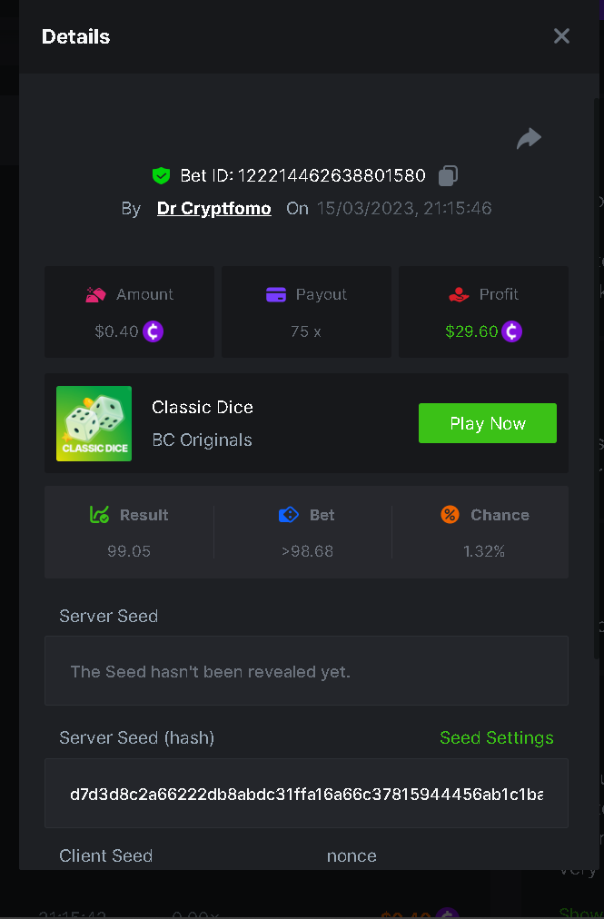Open Seed Settings link
The height and width of the screenshot is (919, 604).
[496, 737]
